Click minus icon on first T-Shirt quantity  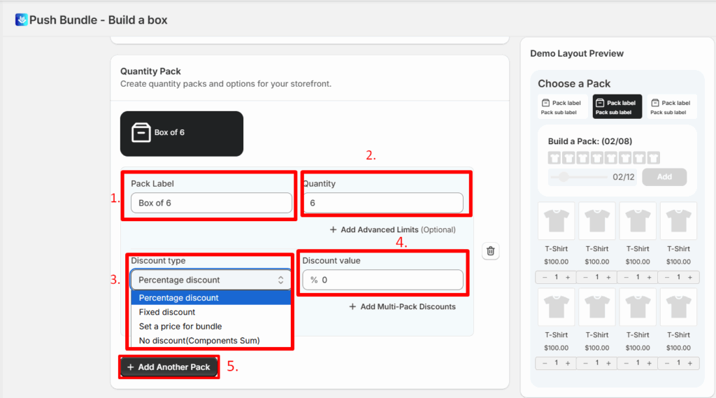point(545,277)
